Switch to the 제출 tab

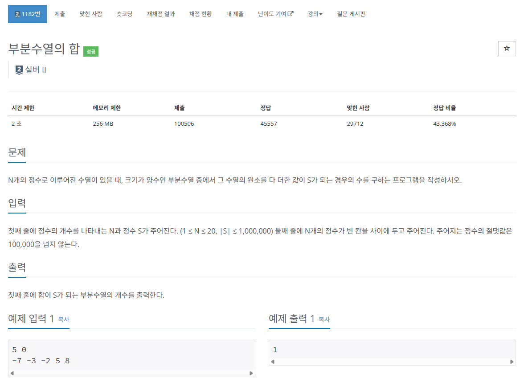click(x=60, y=14)
